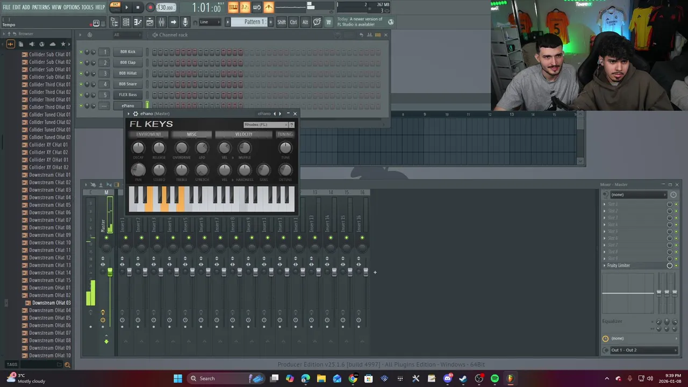Screen dimensions: 688x387
Task: Open the Rhodes (FL) preset dropdown
Action: click(x=266, y=125)
